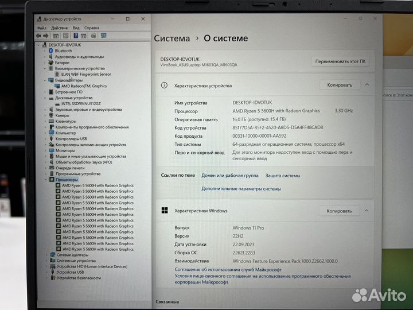Screen dimensions: 413x310
Task: Collapse the Видеоадаптеры category
Action: point(45,80)
